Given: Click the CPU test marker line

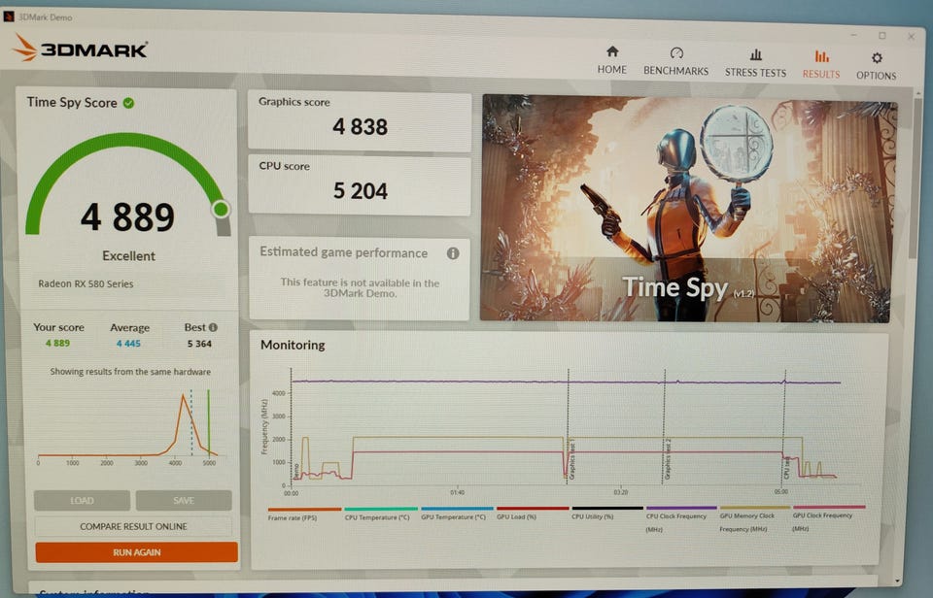Looking at the screenshot, I should click(x=784, y=427).
